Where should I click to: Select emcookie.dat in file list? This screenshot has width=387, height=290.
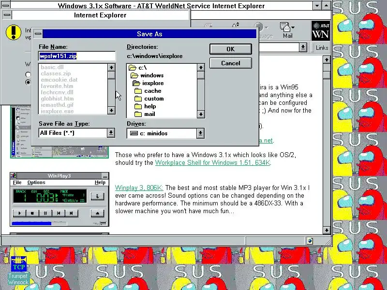tap(59, 80)
